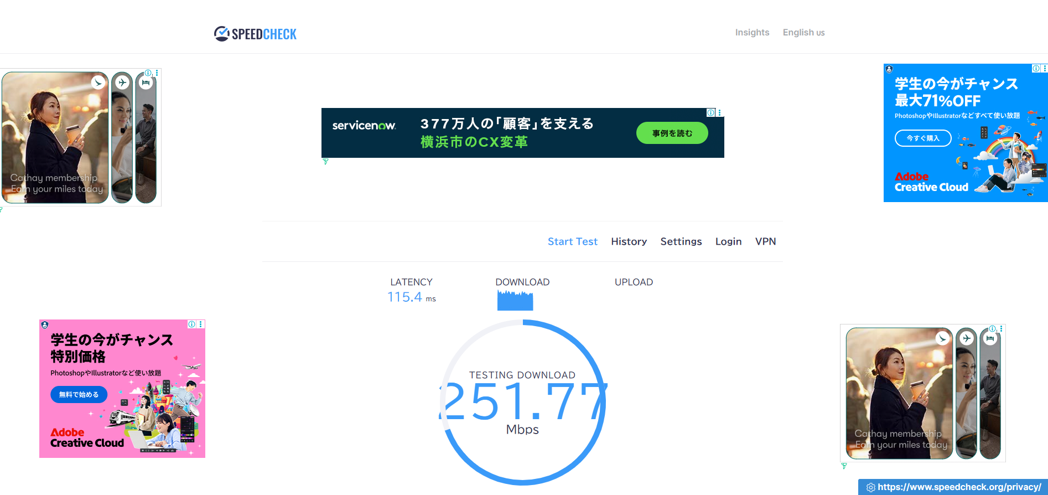Click the download speed graph
1048x495 pixels.
[515, 300]
